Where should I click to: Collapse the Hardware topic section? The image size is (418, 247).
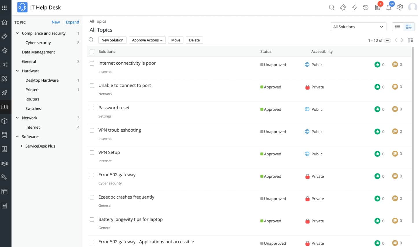click(17, 71)
